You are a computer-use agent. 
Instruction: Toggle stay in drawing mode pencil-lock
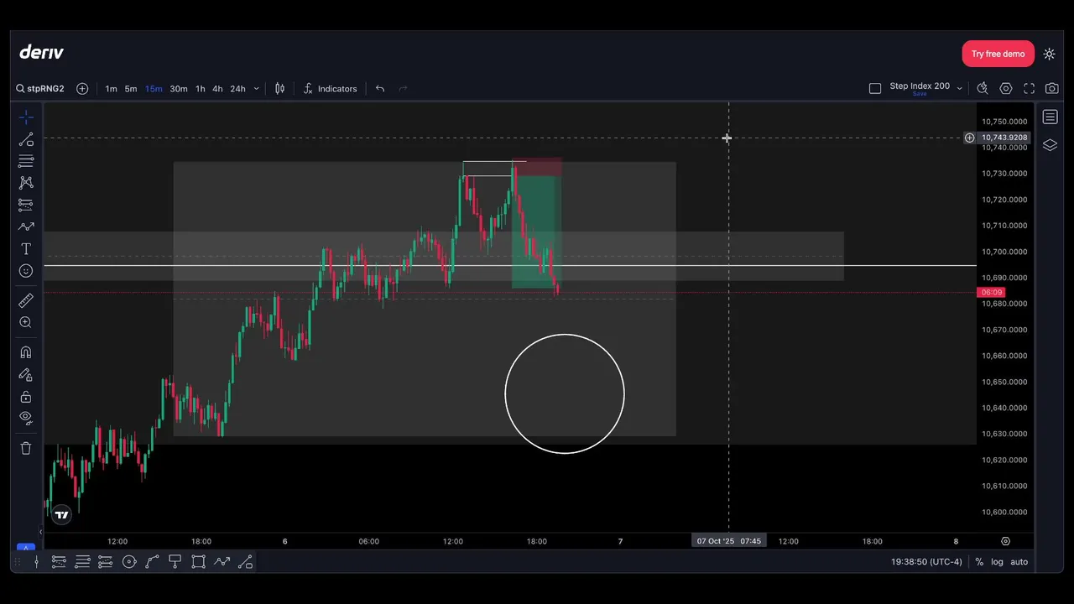click(x=26, y=375)
